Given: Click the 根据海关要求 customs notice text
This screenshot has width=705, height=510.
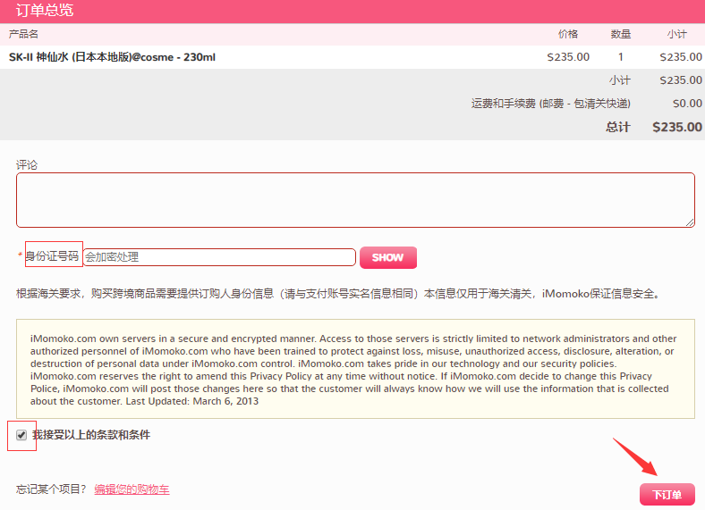Looking at the screenshot, I should tap(339, 294).
